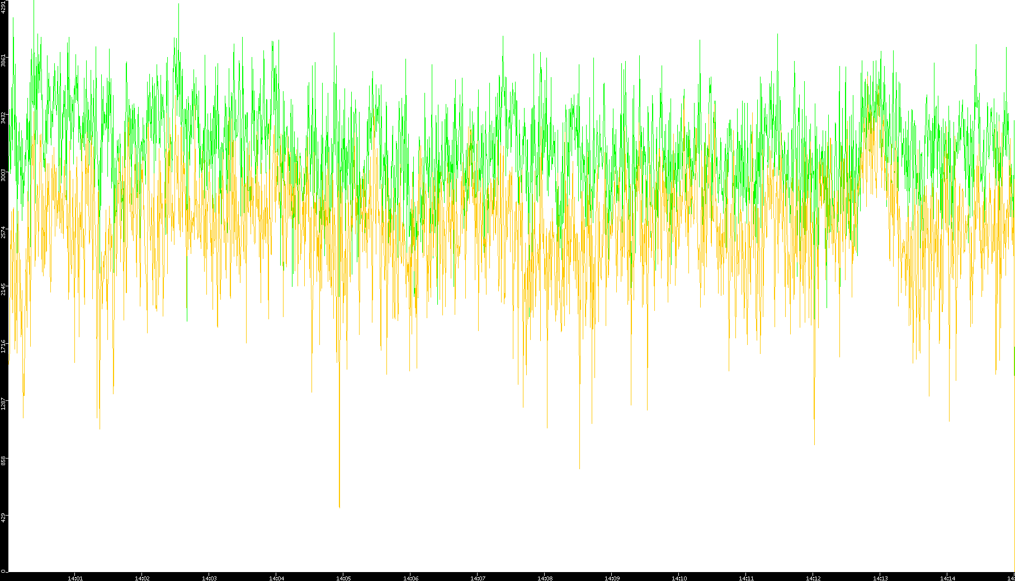This screenshot has width=1015, height=581.
Task: Click the 4291 maximum value on the y-axis
Action: coord(4,6)
